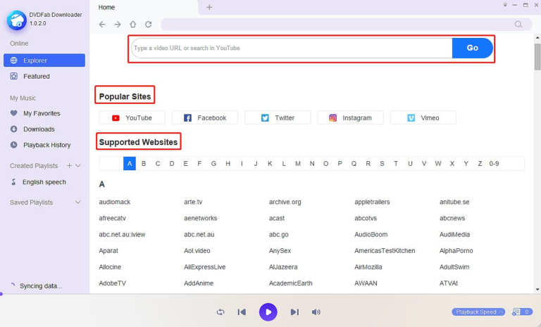The width and height of the screenshot is (541, 327).
Task: Start playback with the play button
Action: tap(268, 312)
